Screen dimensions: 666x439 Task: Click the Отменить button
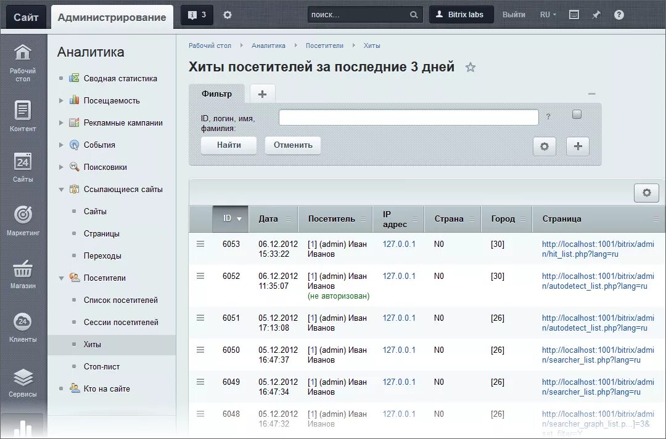293,145
